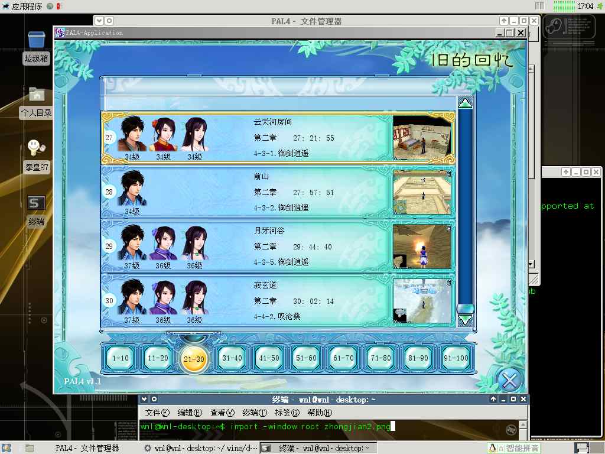Select save slot 30 寂玄道
This screenshot has width=605, height=454.
tap(278, 301)
